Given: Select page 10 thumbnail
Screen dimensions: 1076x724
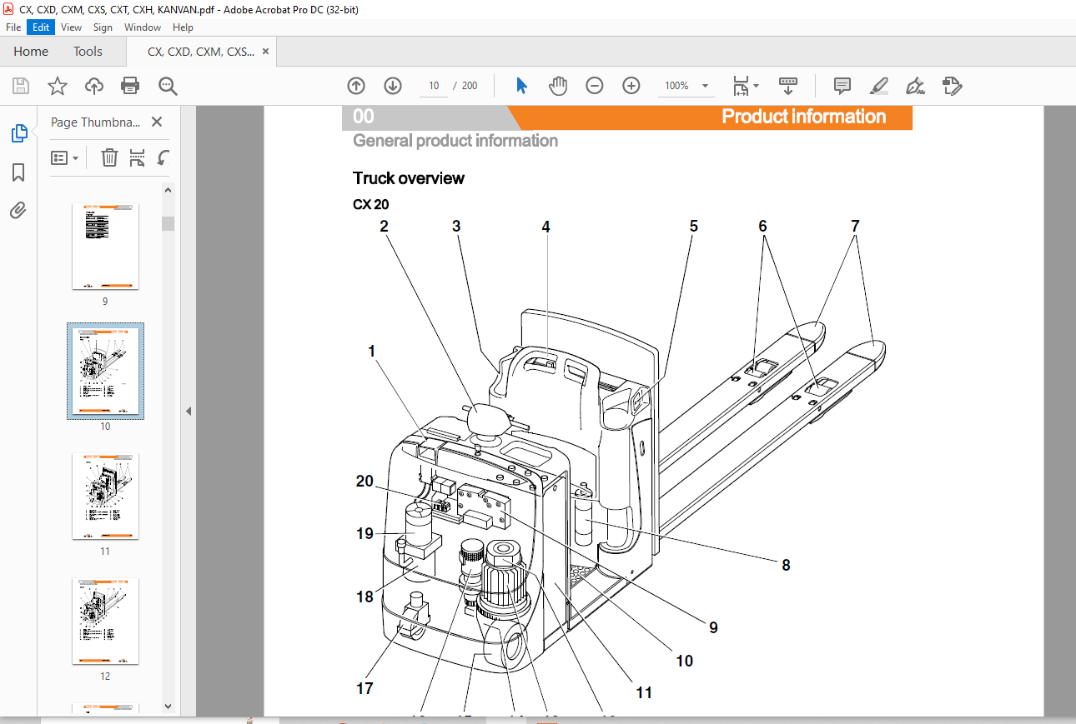Looking at the screenshot, I should tap(105, 371).
